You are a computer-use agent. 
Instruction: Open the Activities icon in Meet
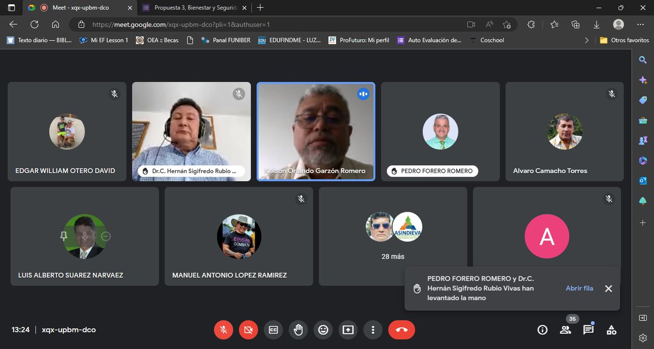coord(611,330)
